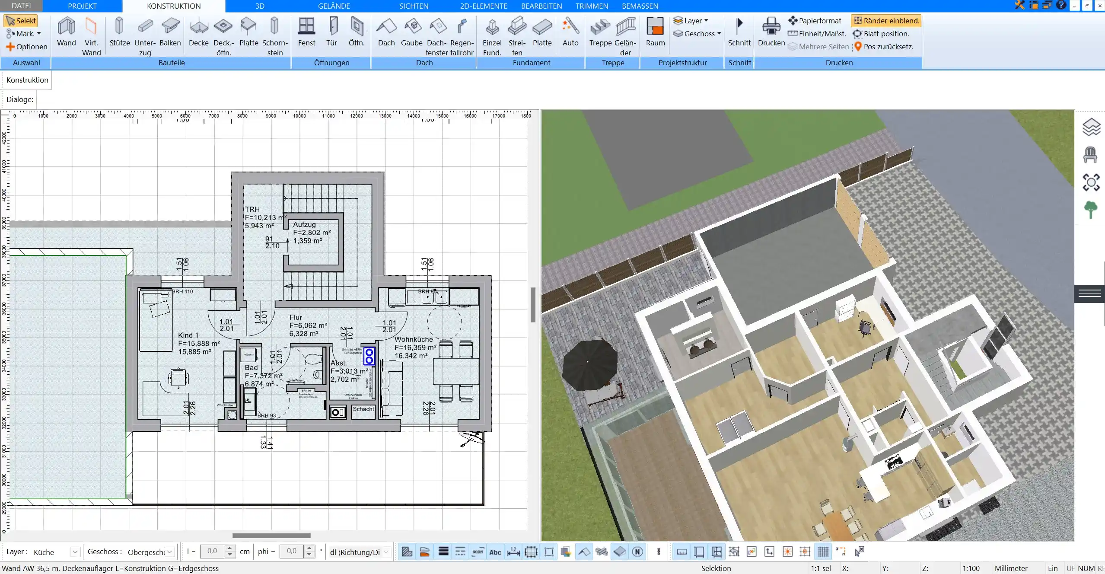The image size is (1105, 574).
Task: Choose the Öffn. opening tool
Action: (357, 32)
